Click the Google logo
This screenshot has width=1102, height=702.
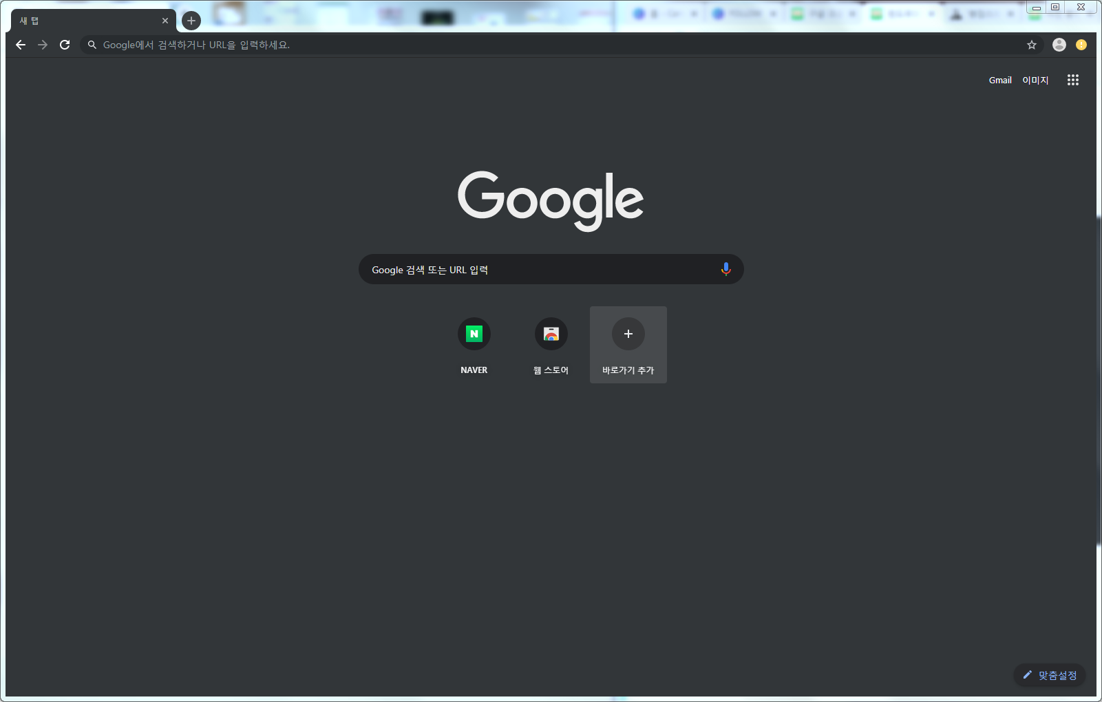551,200
